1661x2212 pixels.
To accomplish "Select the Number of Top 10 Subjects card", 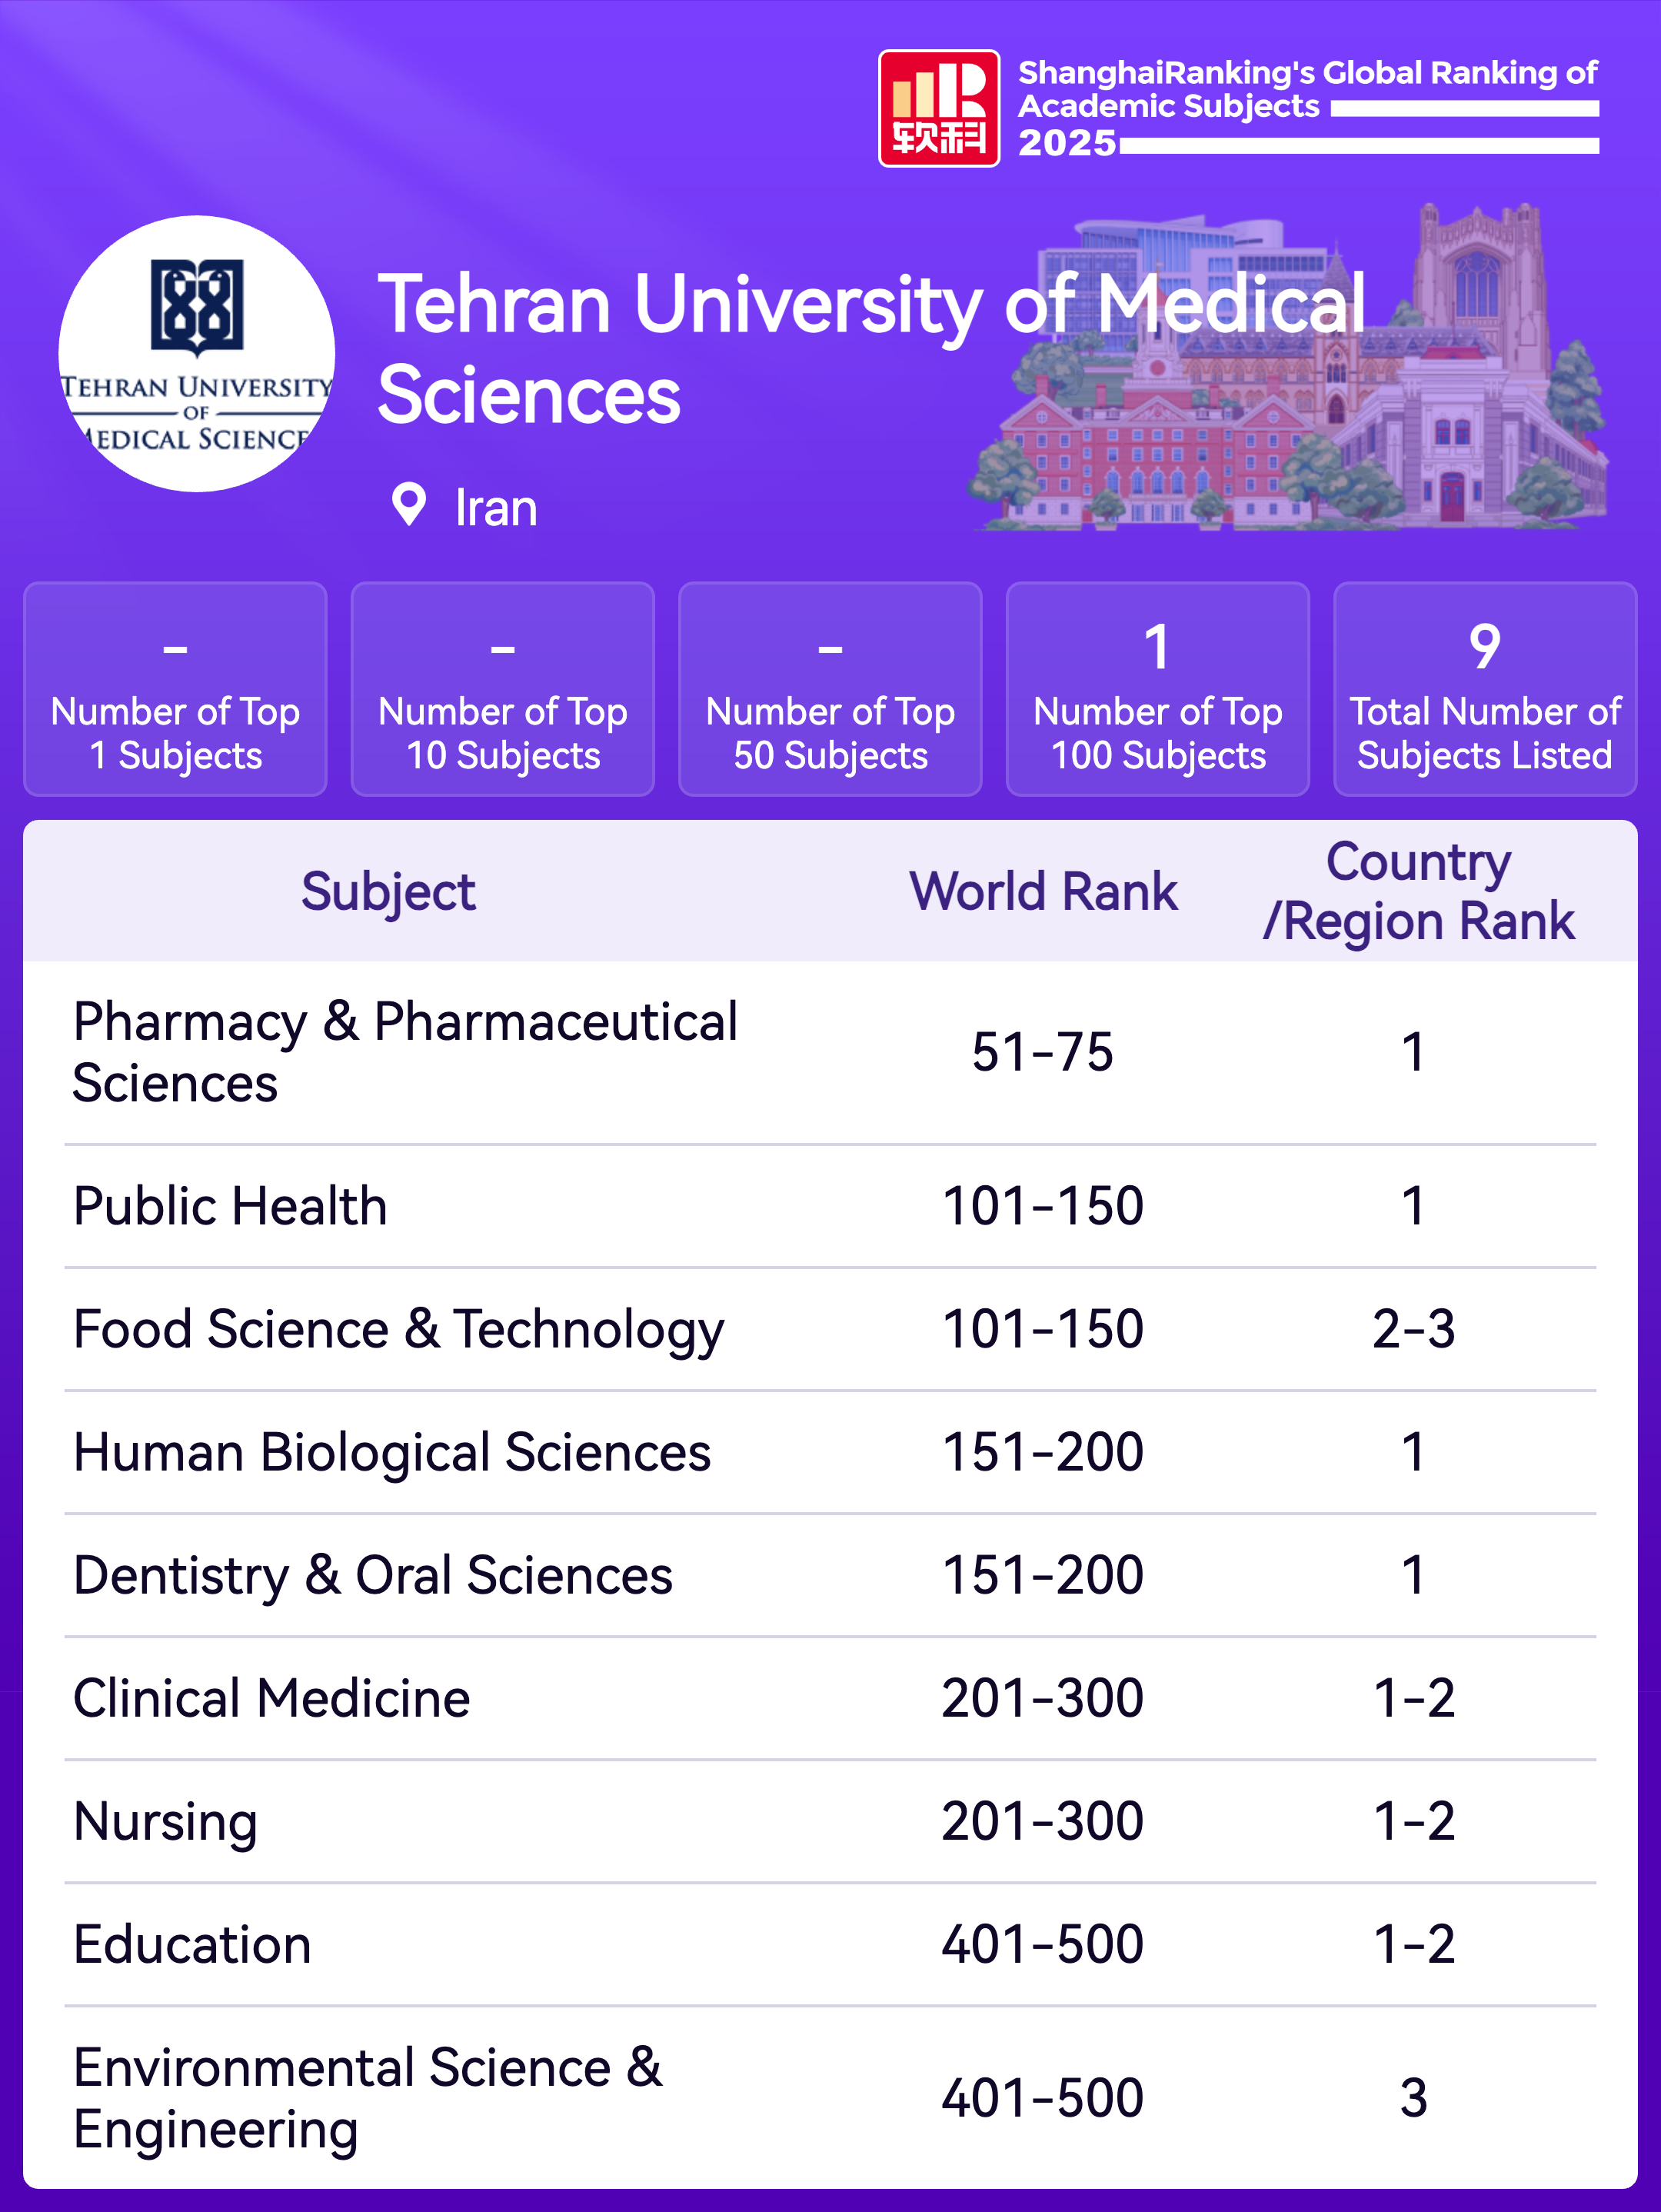I will click(x=503, y=689).
